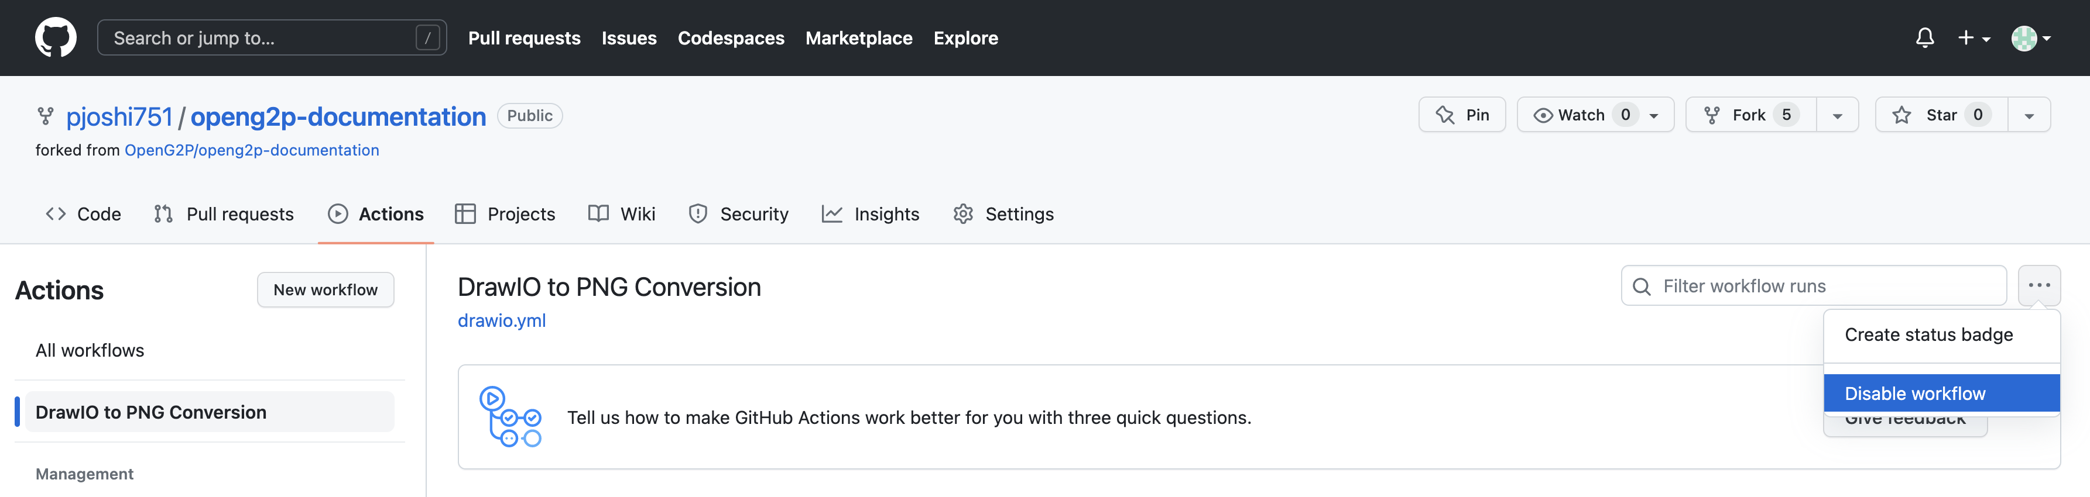The height and width of the screenshot is (497, 2090).
Task: Click the Management sidebar heading
Action: coord(84,474)
